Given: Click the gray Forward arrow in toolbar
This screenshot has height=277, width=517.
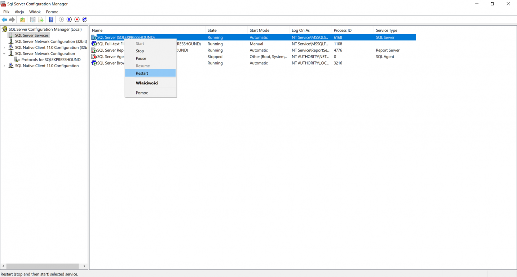Looking at the screenshot, I should click(12, 19).
